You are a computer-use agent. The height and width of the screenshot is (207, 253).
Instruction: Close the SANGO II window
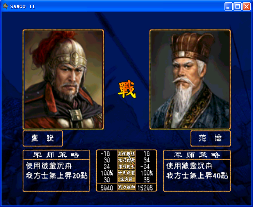(246, 7)
